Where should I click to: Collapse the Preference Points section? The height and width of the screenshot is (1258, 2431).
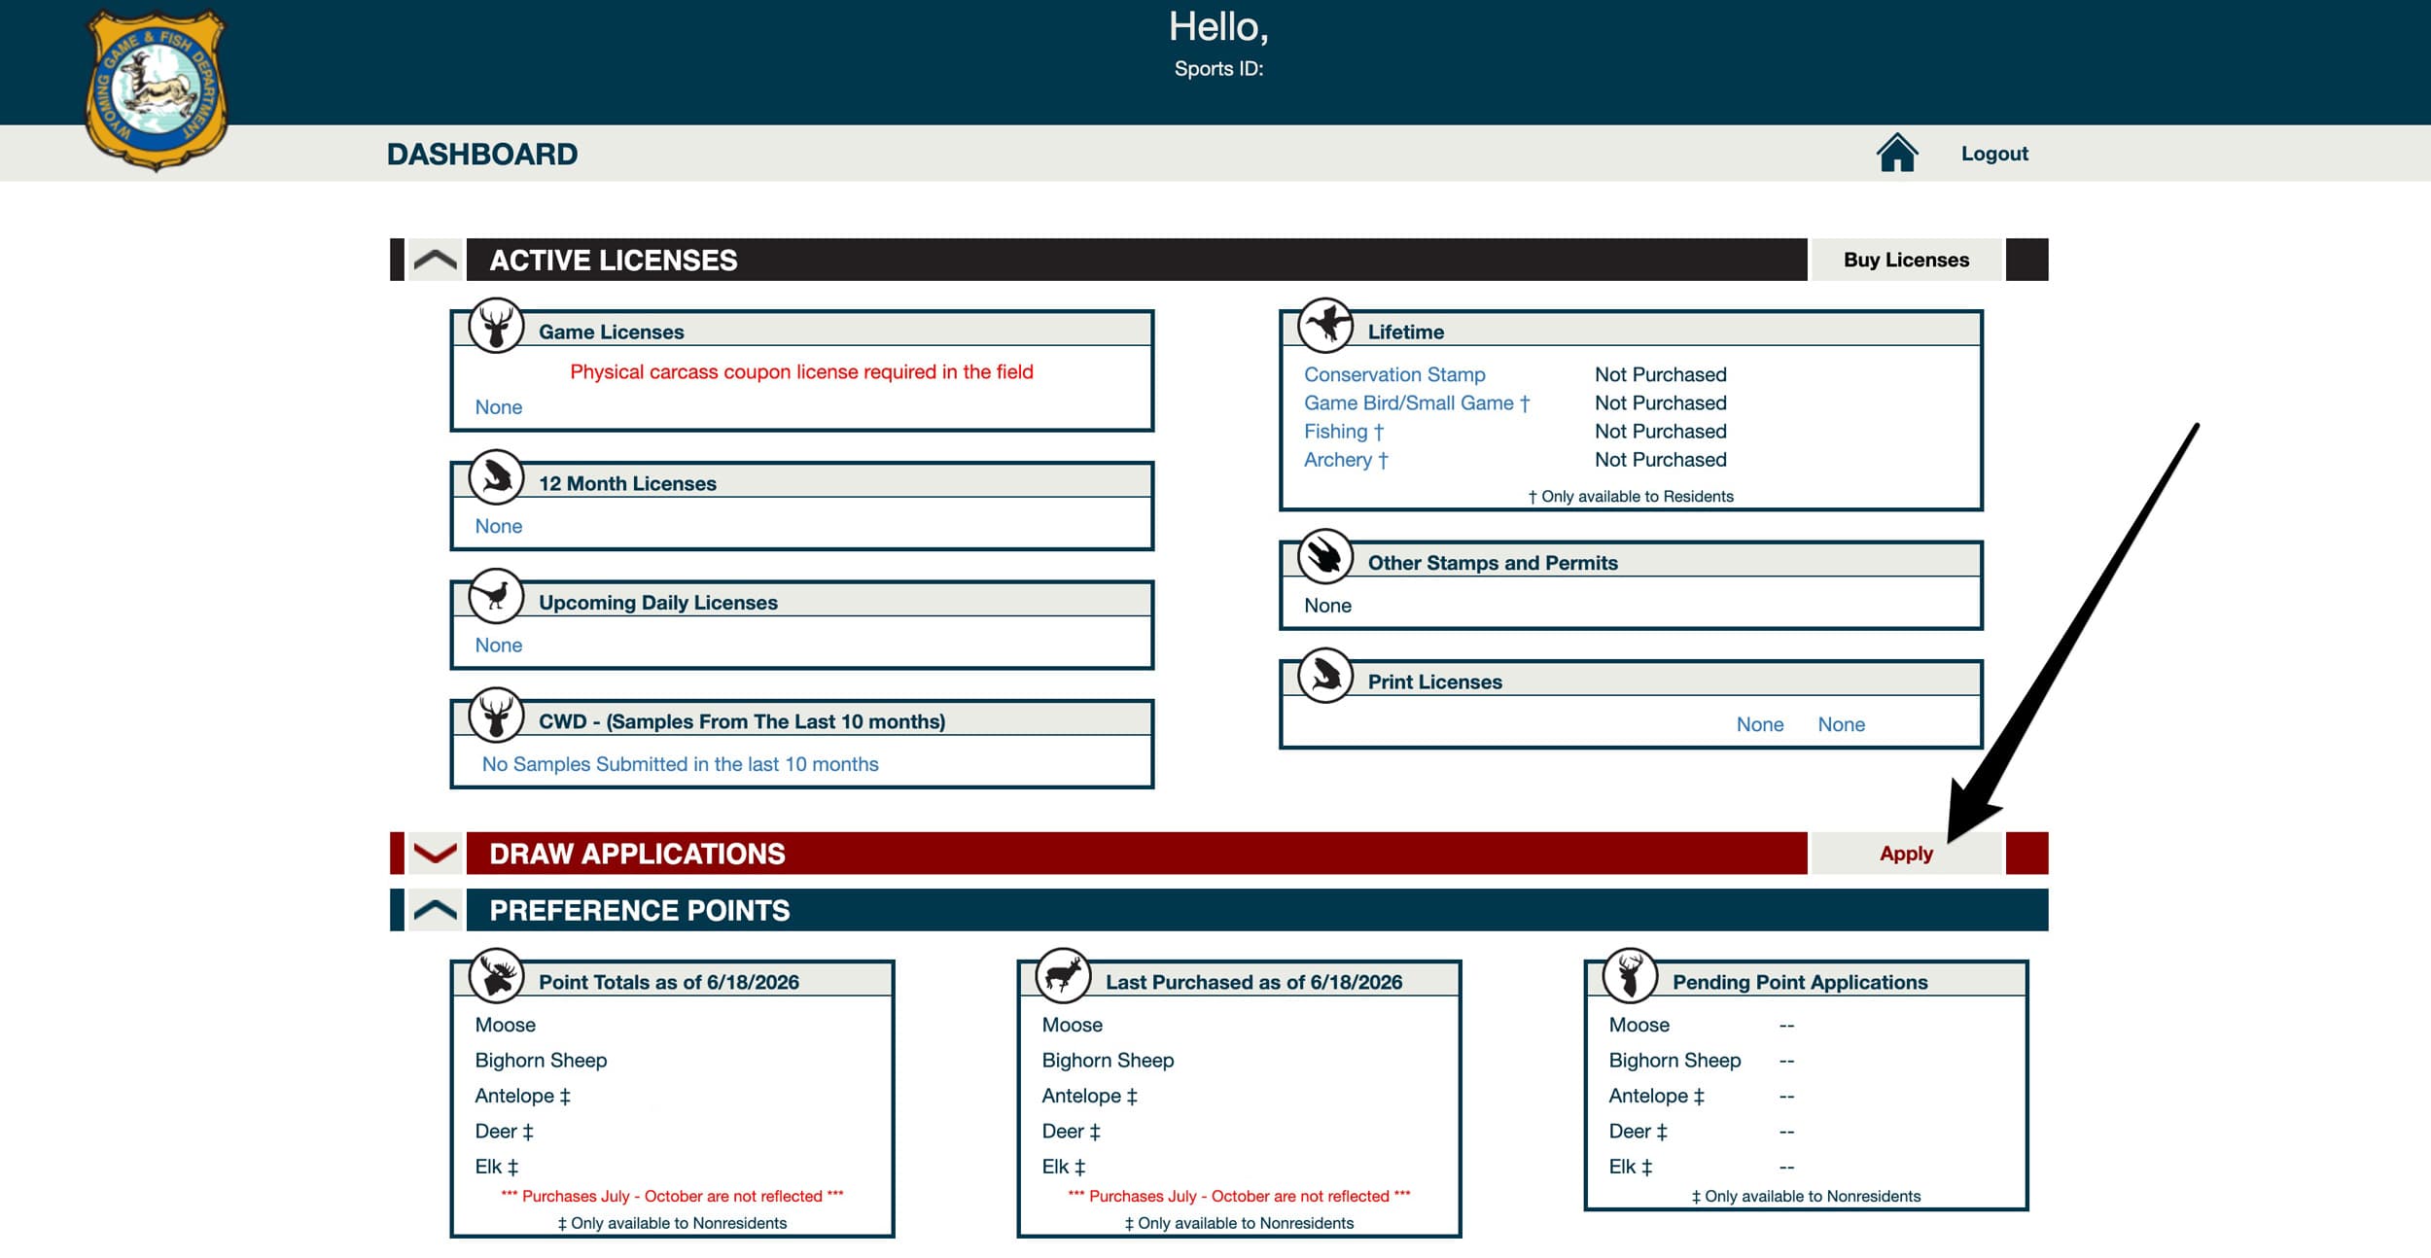pos(435,910)
